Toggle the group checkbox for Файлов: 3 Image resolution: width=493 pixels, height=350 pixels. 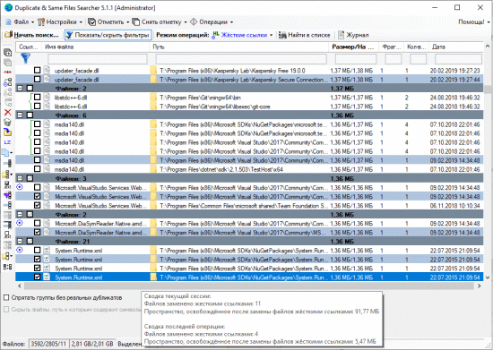pos(30,178)
